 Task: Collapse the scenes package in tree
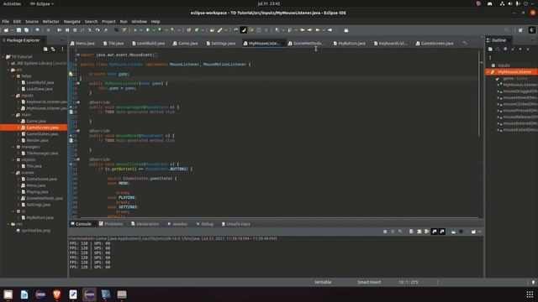click(13, 173)
